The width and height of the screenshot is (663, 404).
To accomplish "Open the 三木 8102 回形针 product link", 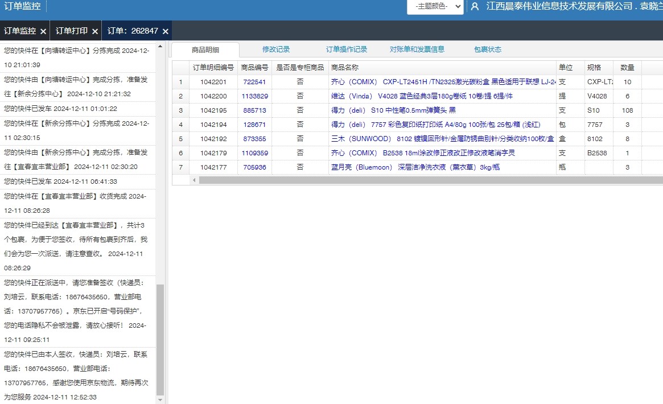I will coord(442,139).
